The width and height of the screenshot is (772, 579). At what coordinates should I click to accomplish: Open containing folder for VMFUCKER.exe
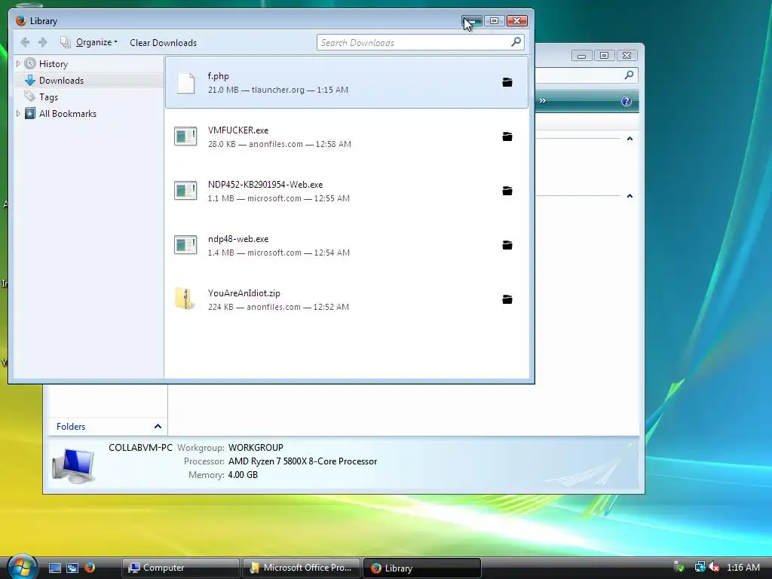click(x=507, y=136)
